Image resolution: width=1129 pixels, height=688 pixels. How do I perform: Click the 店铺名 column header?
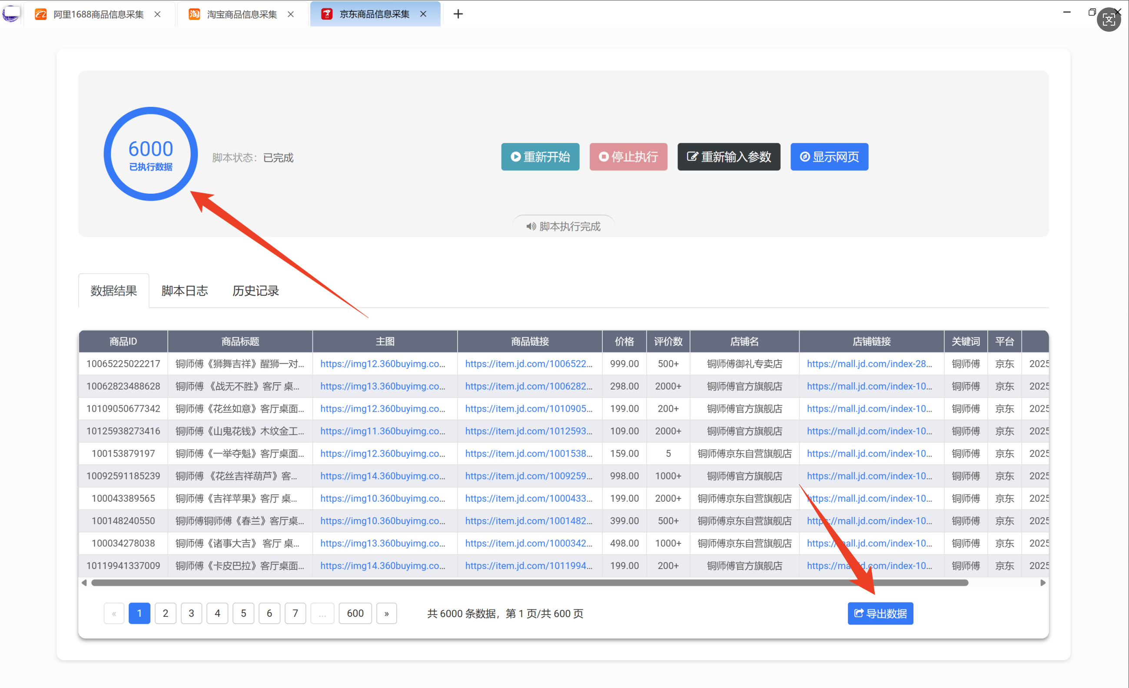pyautogui.click(x=744, y=341)
